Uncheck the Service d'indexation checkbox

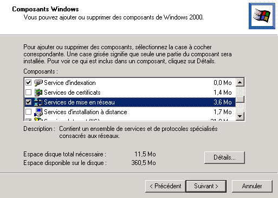pos(29,83)
